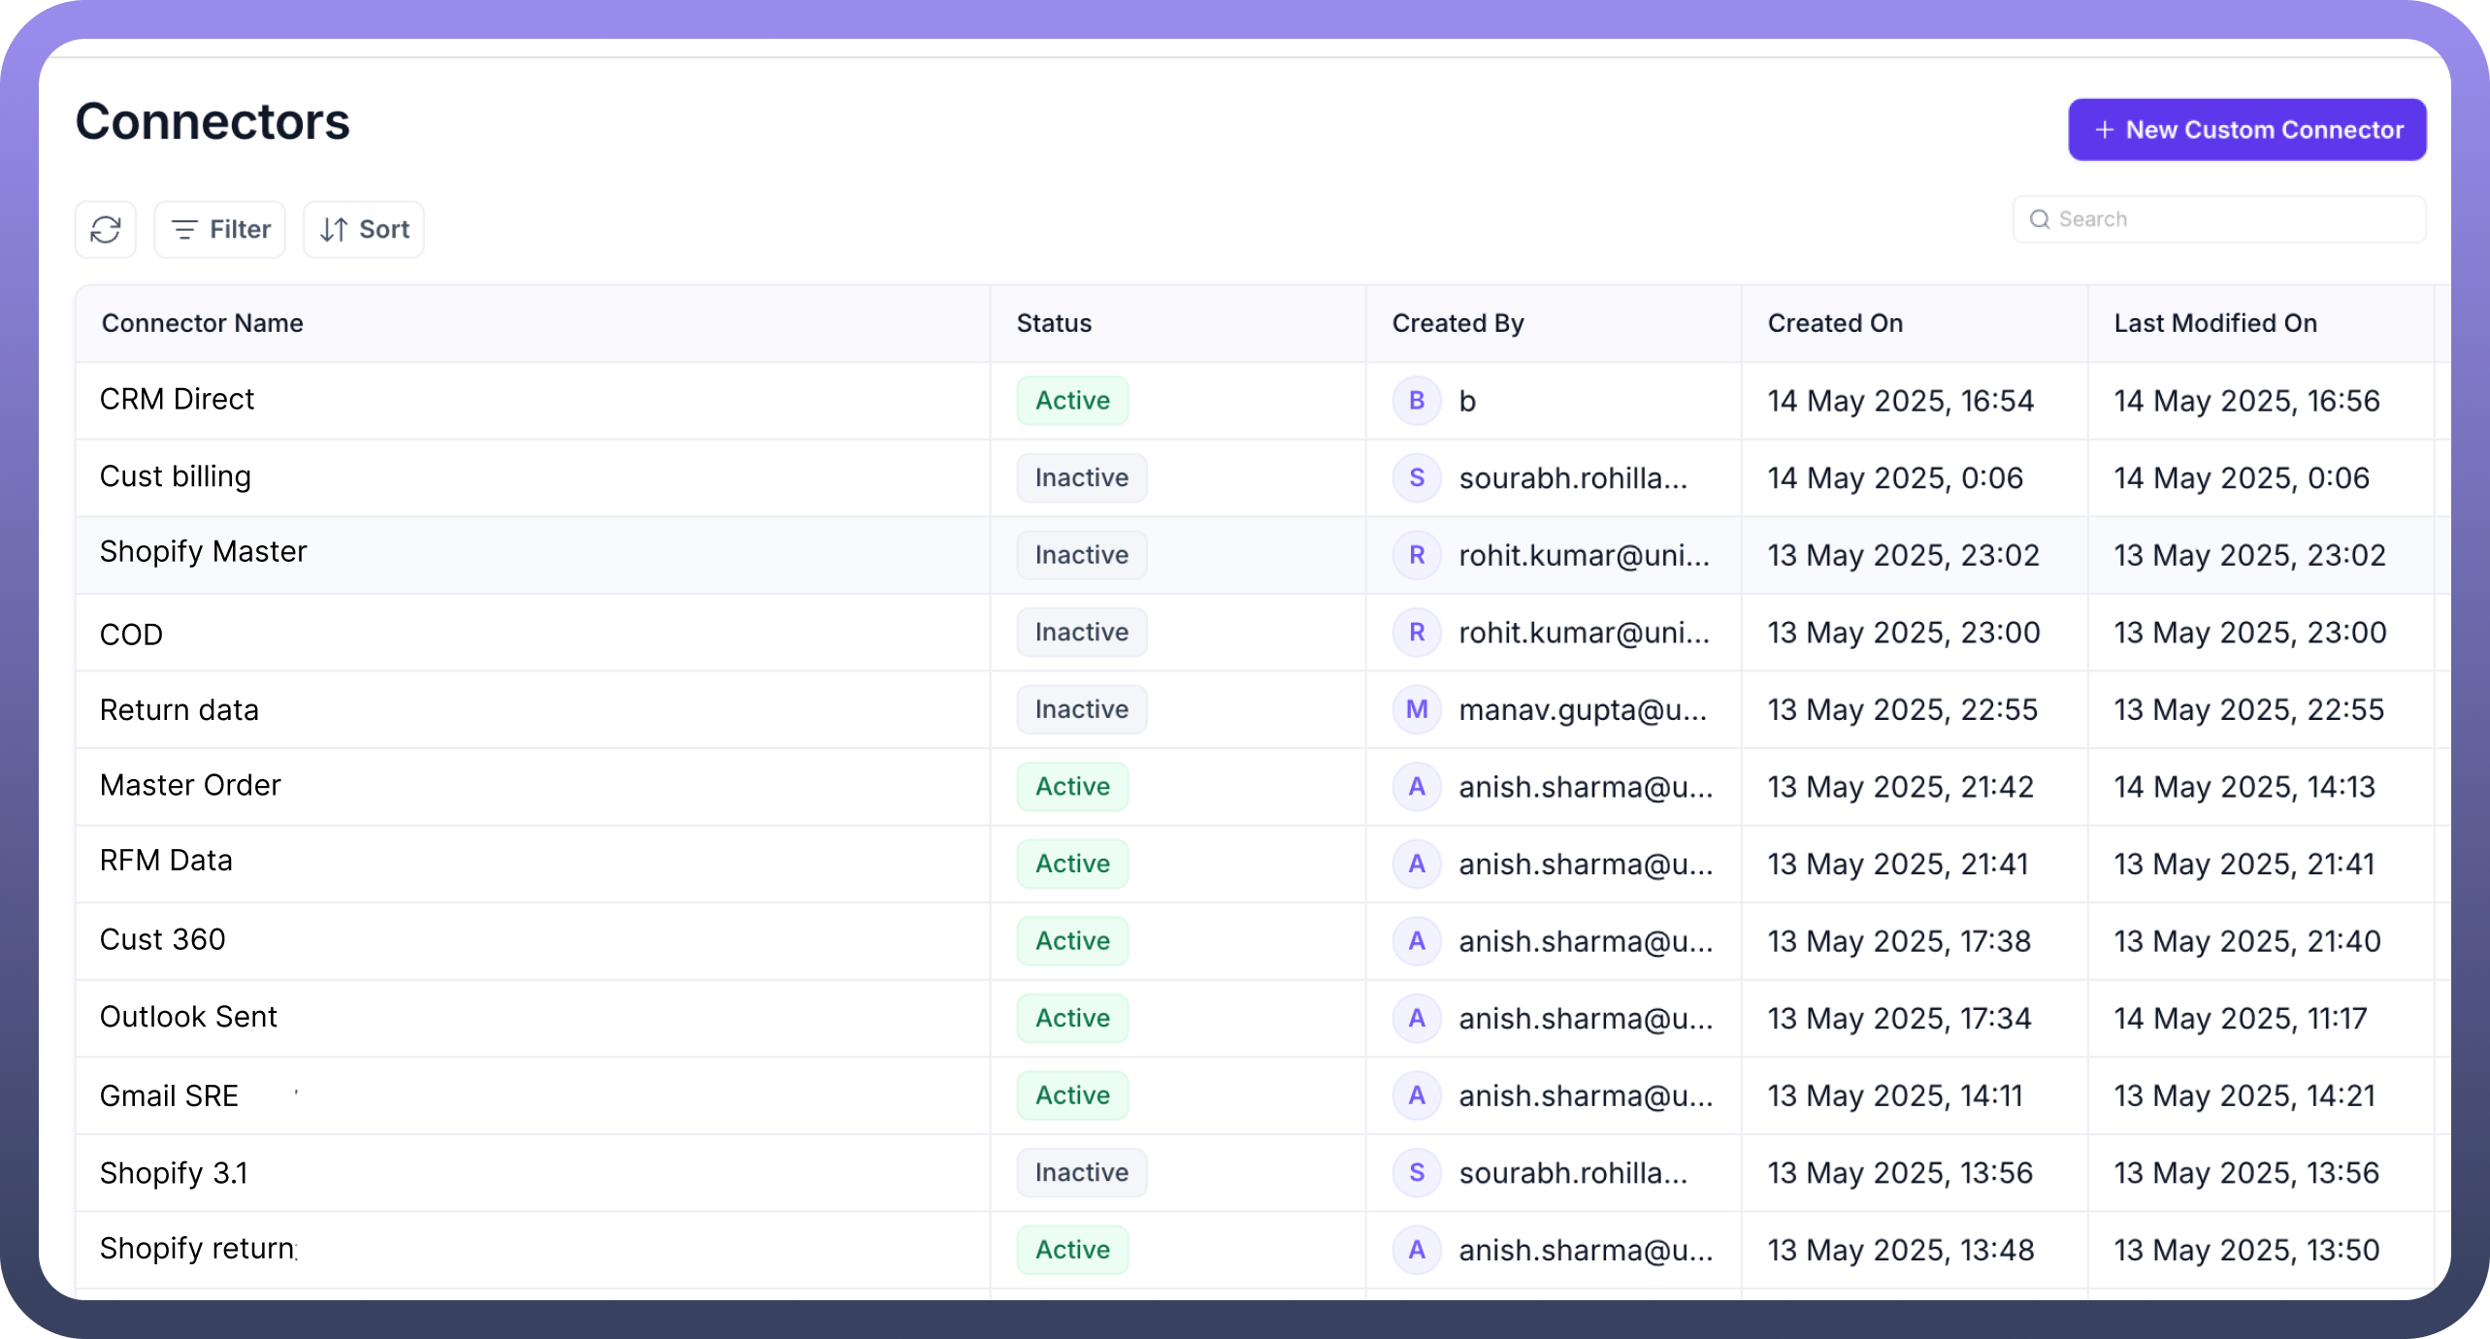Focus the Search input field
The width and height of the screenshot is (2490, 1339).
(2232, 219)
